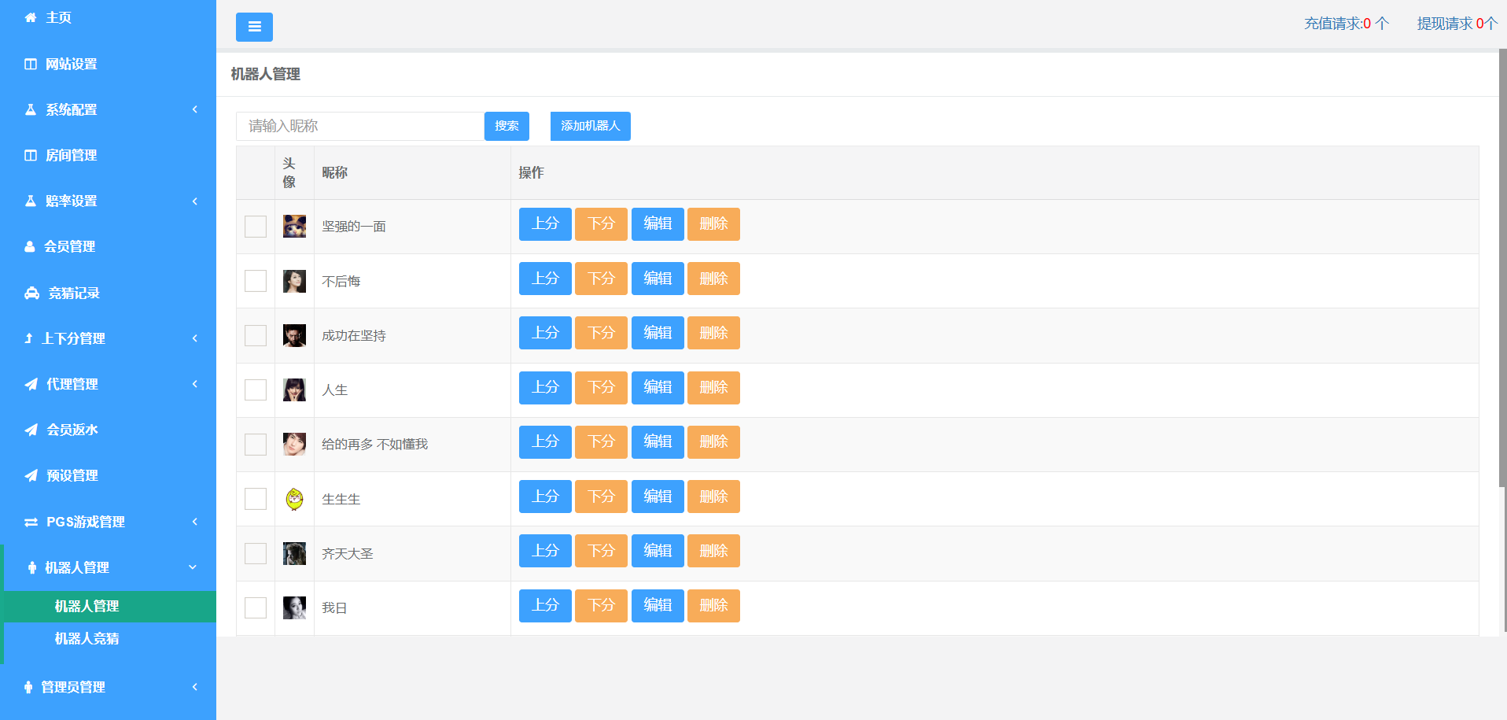Click the avatar of robot 给的再多 不如懂我

point(294,444)
